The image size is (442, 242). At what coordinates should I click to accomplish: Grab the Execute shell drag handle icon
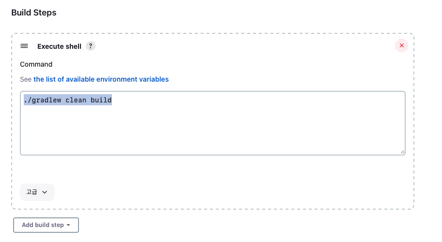(x=24, y=46)
